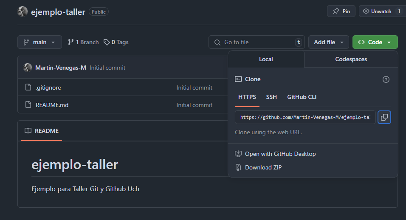The image size is (406, 220).
Task: Click the Martin-Venegas-M commit author avatar
Action: [x=28, y=68]
